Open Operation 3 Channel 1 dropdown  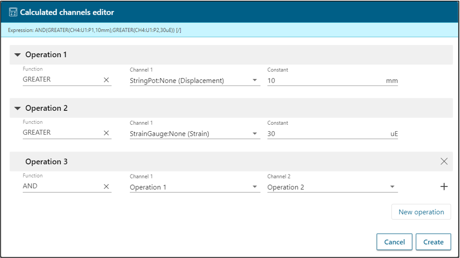[255, 187]
